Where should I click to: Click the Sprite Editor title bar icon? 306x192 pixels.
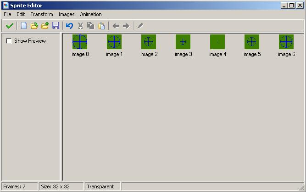pyautogui.click(x=6, y=5)
